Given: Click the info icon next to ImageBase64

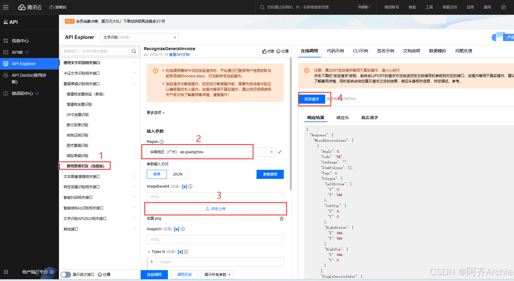Looking at the screenshot, I should pos(190,186).
